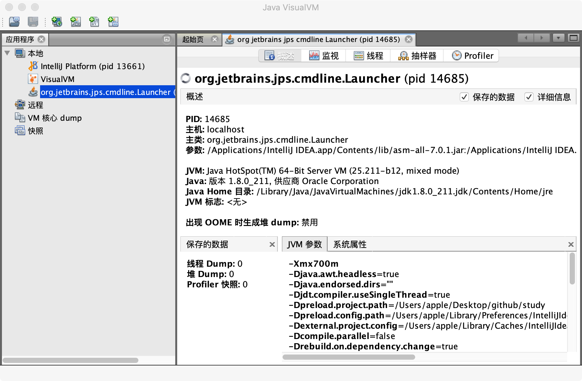Select the 系统属性 tab
Screen dimensions: 582x381
pyautogui.click(x=350, y=244)
